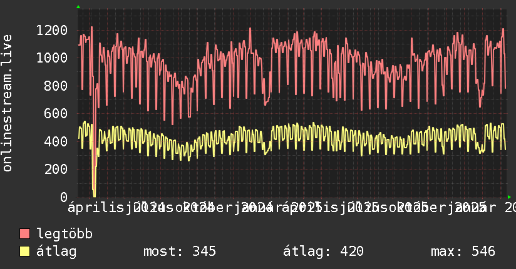Click the 800 y-axis label

[x=56, y=86]
